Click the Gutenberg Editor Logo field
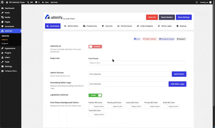The height and width of the screenshot is (128, 215). click(128, 84)
